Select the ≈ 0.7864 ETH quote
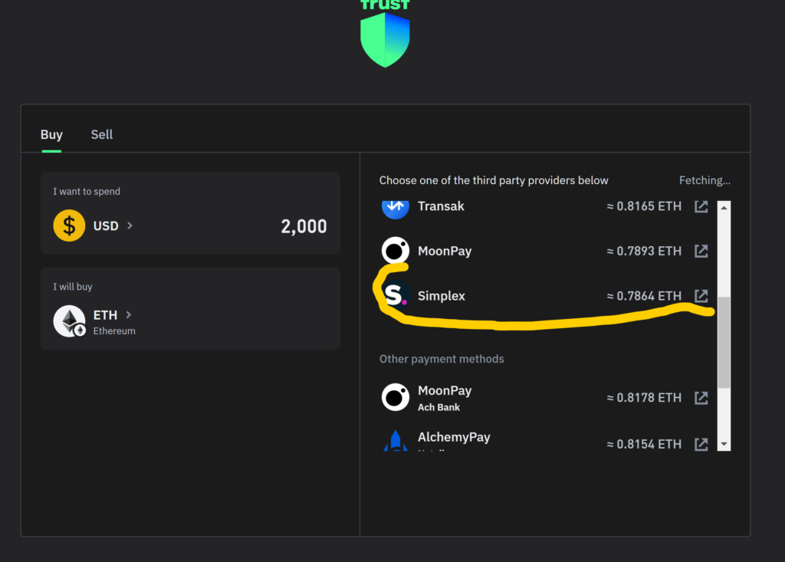The height and width of the screenshot is (562, 785). click(x=644, y=296)
